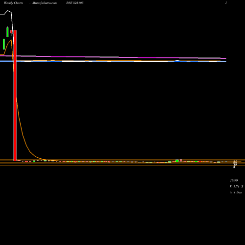The height and width of the screenshot is (245, 245).
Task: Click the large green candle near the right side of the flat price row
Action: [x=177, y=161]
